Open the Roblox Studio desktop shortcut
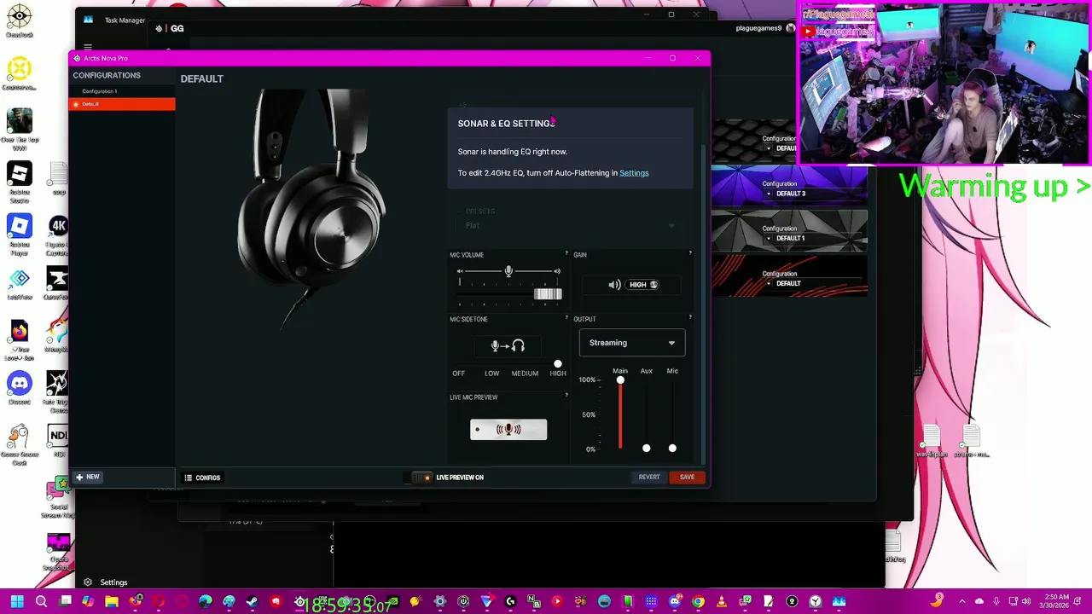 [19, 179]
